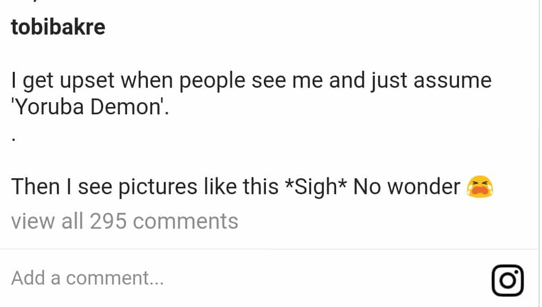Click the words 'No wonder' before the emoji
The image size is (542, 307).
tap(407, 187)
